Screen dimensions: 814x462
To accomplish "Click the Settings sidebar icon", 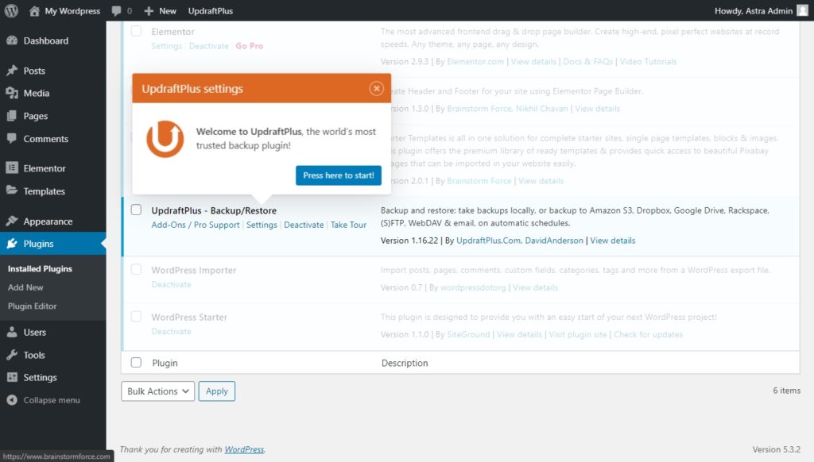I will [x=12, y=378].
